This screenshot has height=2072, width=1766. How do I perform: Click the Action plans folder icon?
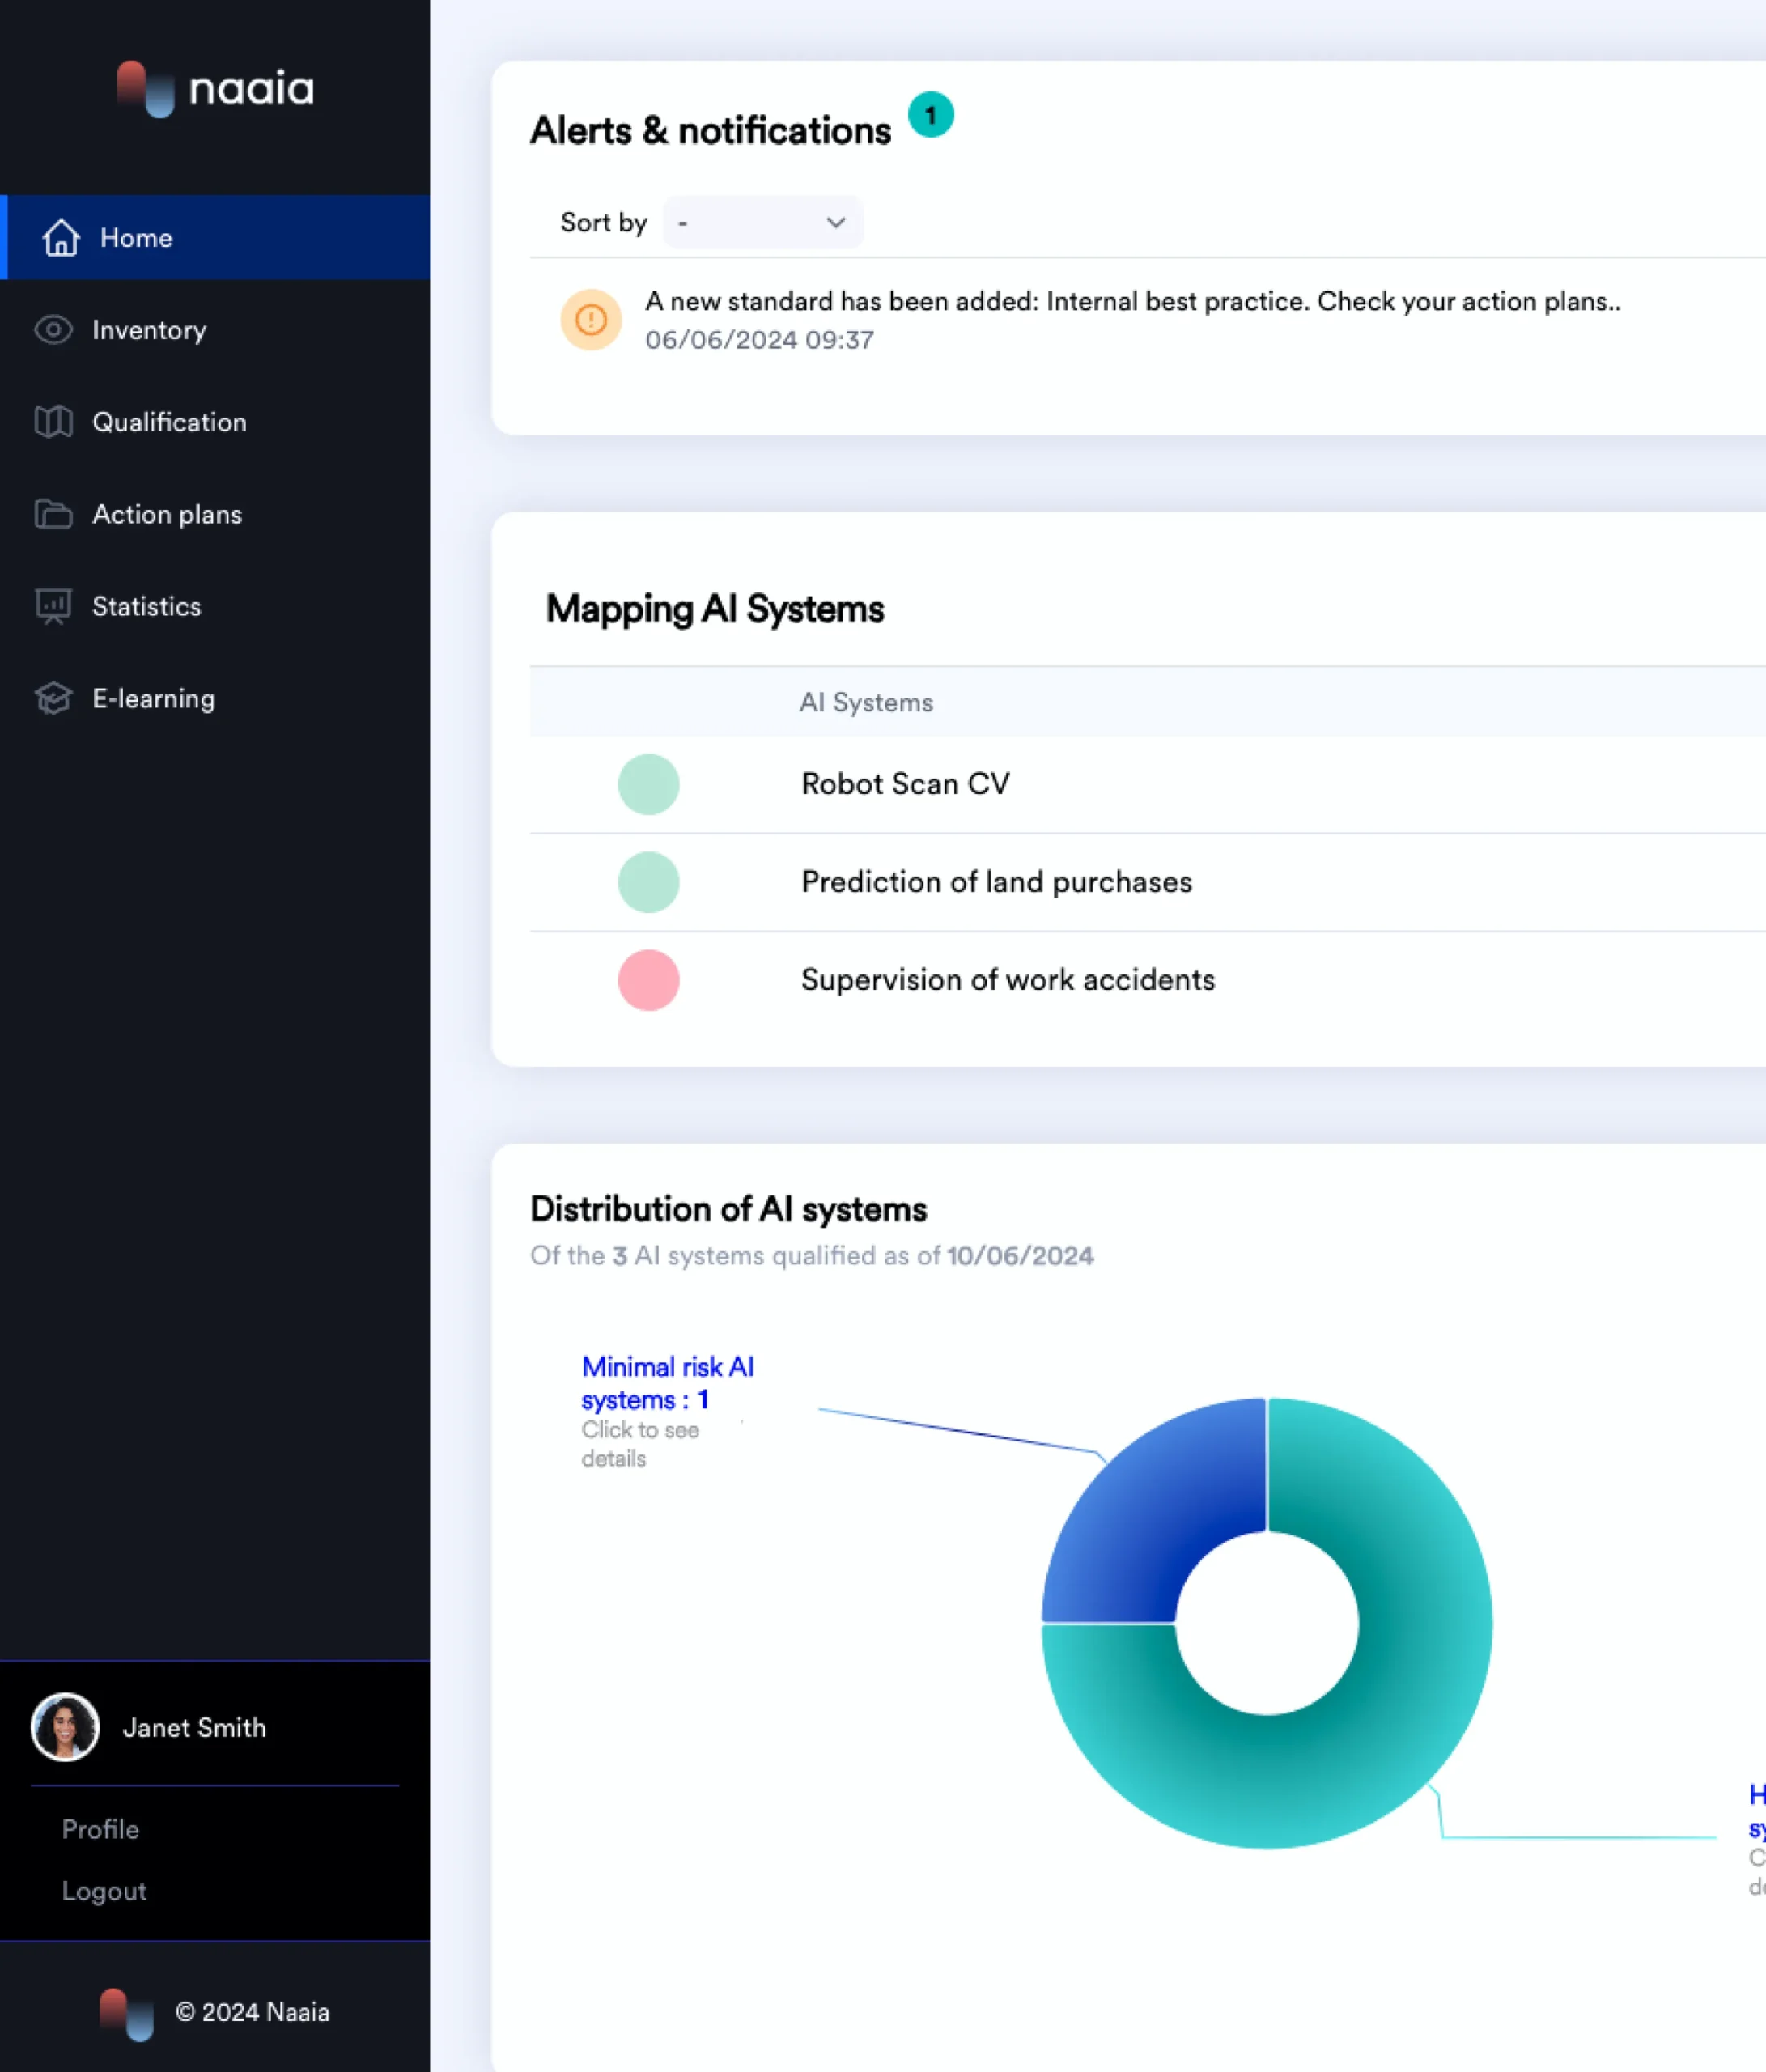pos(54,514)
